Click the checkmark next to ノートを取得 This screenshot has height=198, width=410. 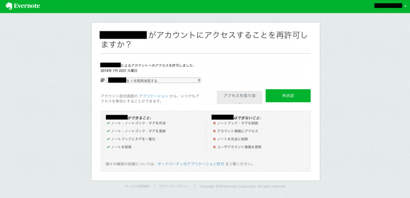[108, 147]
